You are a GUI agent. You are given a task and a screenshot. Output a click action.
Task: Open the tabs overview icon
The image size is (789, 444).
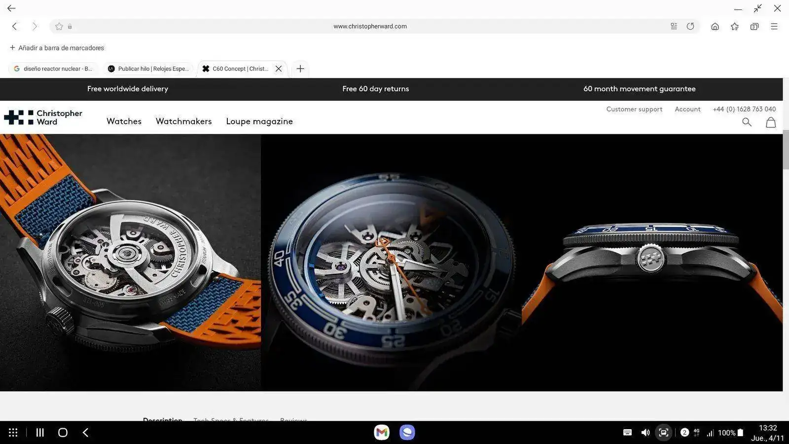754,27
